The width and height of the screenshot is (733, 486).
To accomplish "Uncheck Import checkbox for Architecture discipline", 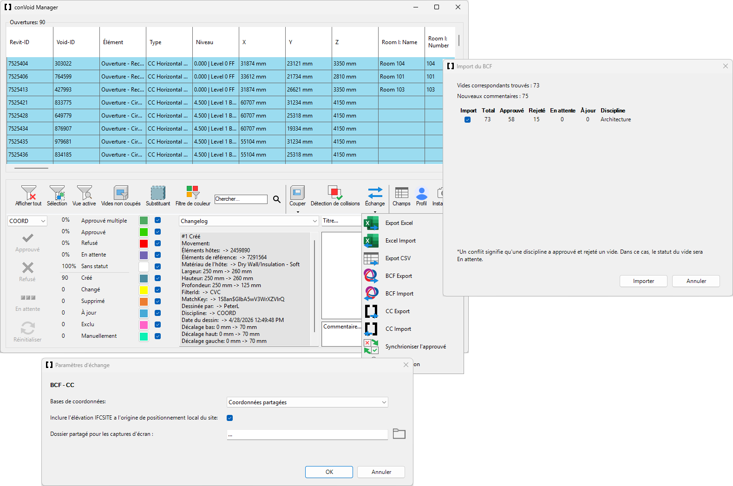I will (467, 120).
